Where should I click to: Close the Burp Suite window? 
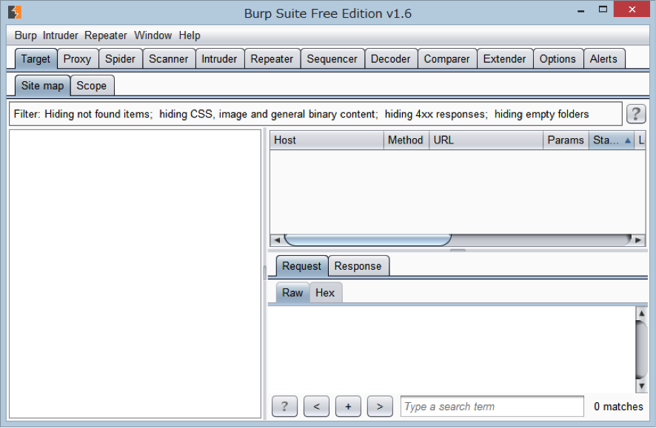632,9
